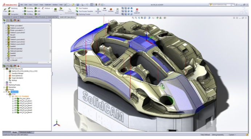
Task: Switch to the Sketch ribbon tab
Action: 22,17
